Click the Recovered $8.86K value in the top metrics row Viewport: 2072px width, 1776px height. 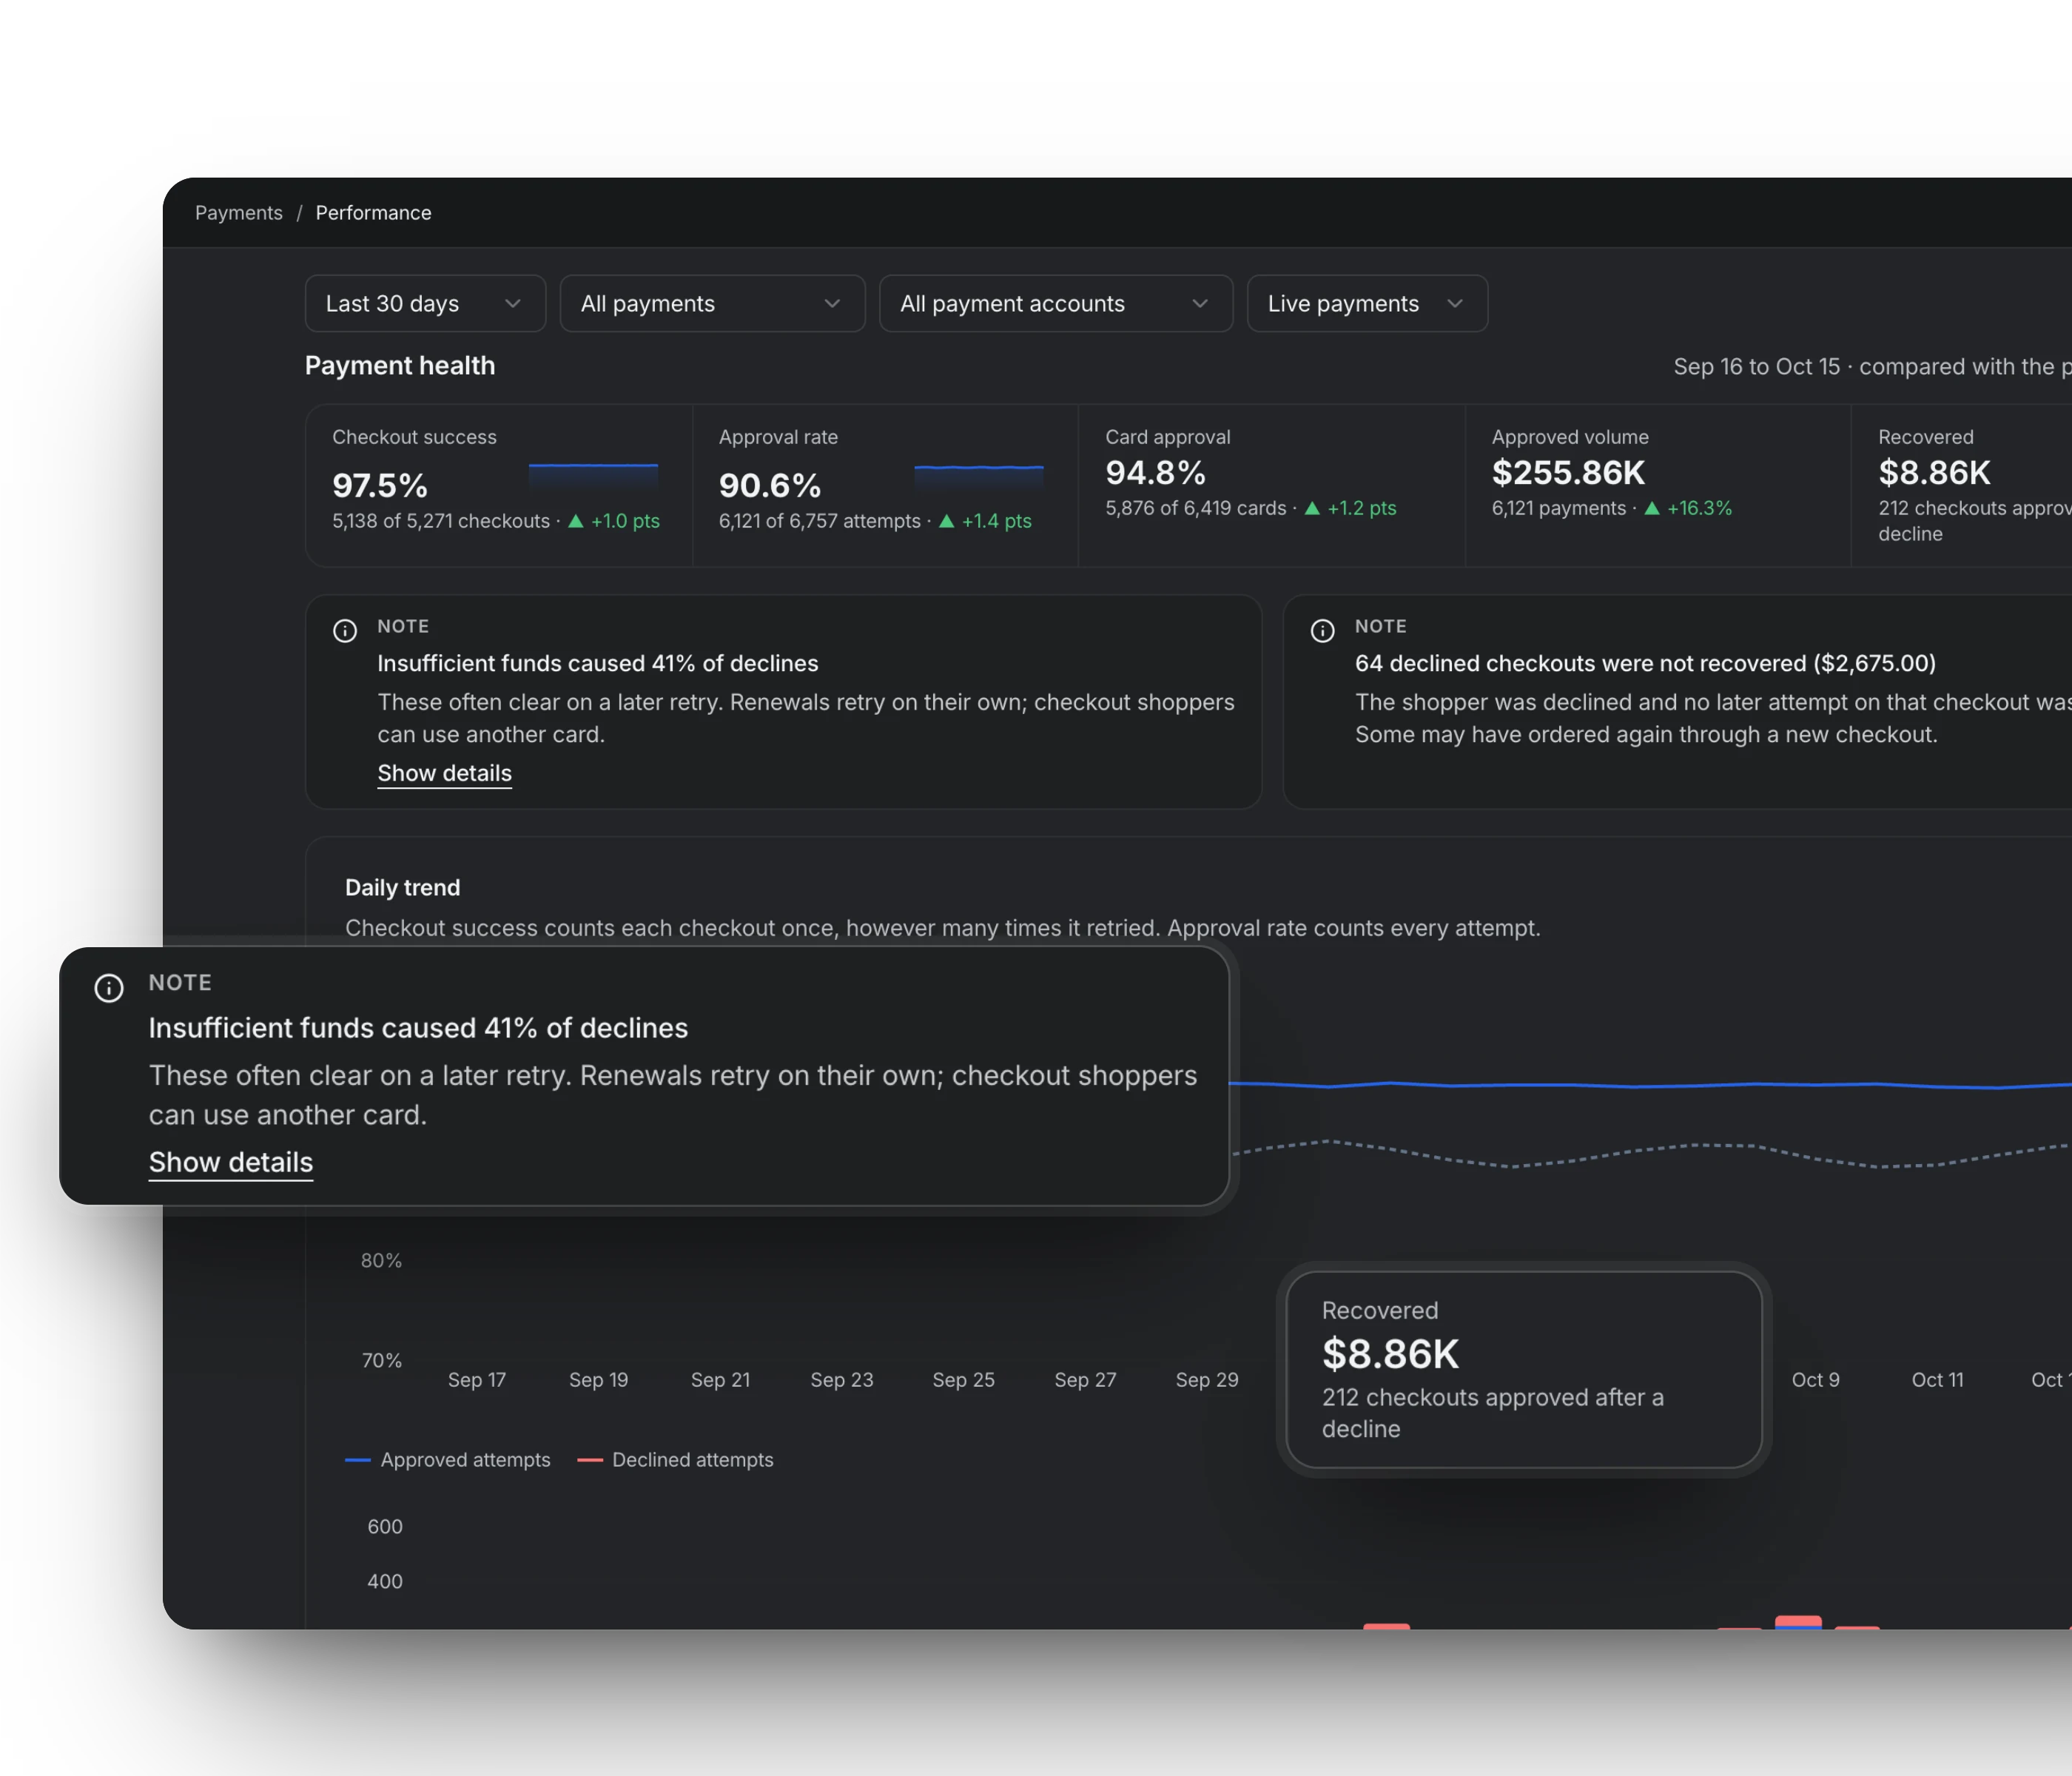(x=1934, y=472)
